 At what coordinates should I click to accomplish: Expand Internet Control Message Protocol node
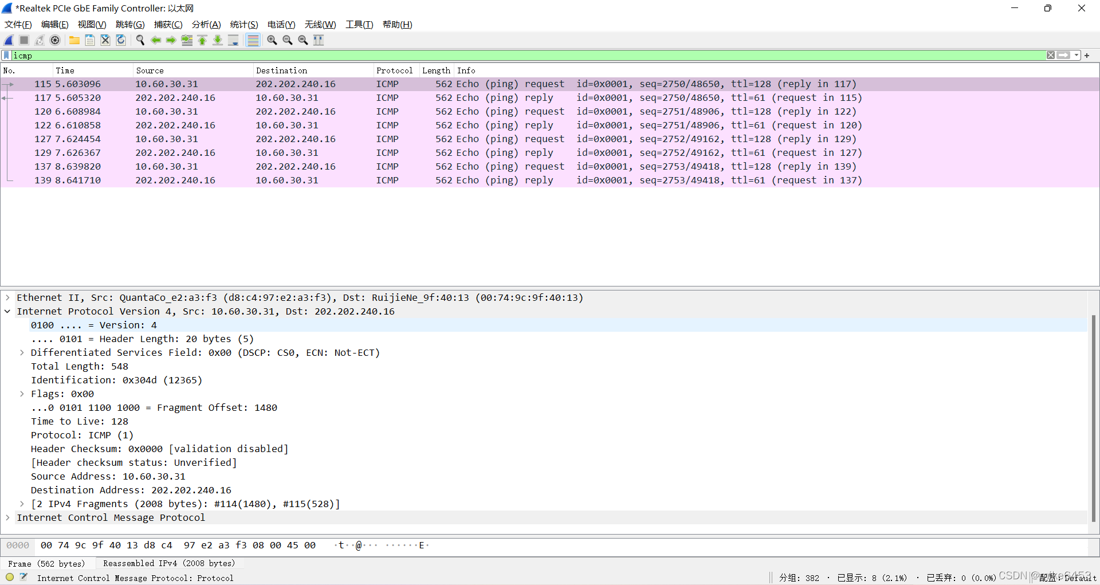[7, 517]
